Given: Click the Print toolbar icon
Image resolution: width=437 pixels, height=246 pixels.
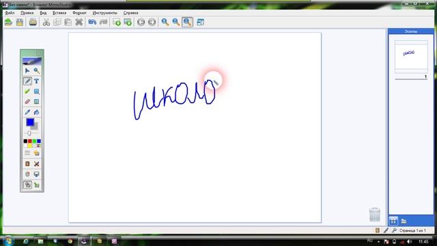Looking at the screenshot, I should (33, 22).
